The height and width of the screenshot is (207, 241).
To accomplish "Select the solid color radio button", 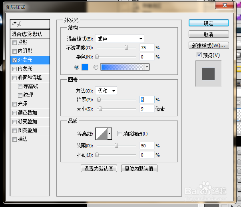I will pos(77,67).
